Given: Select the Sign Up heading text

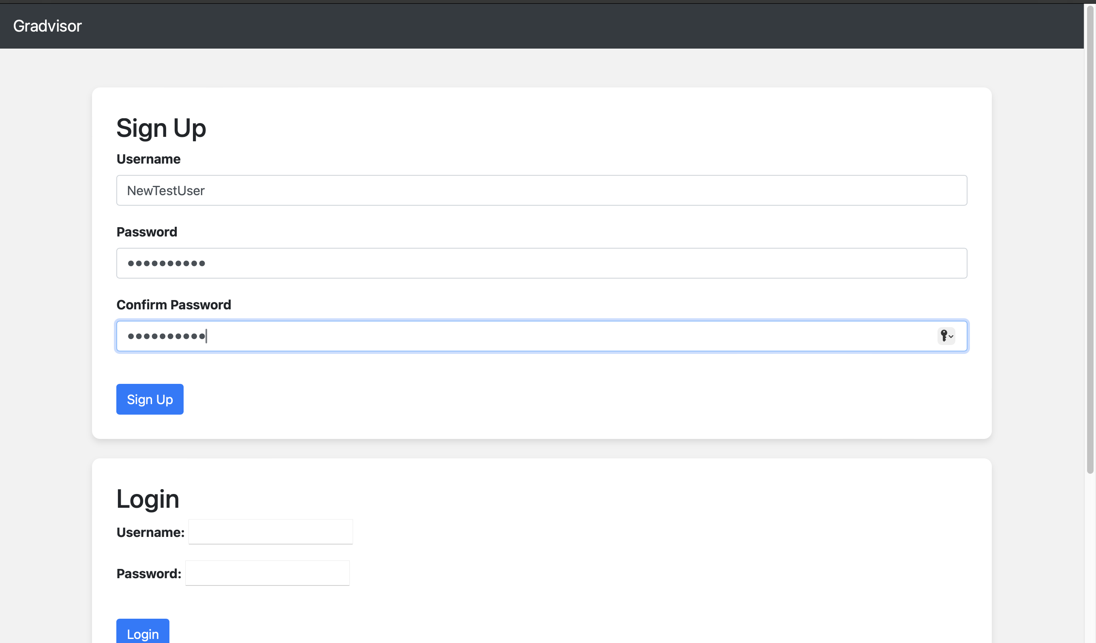Looking at the screenshot, I should [161, 128].
